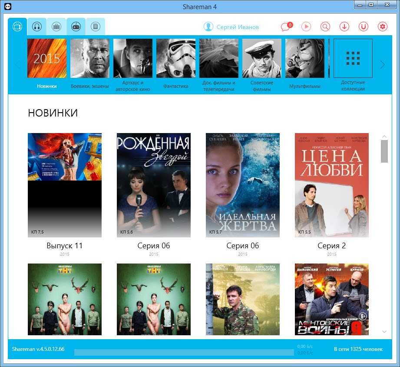Click the НОВИНКИ section heading
This screenshot has width=400, height=367.
point(53,113)
